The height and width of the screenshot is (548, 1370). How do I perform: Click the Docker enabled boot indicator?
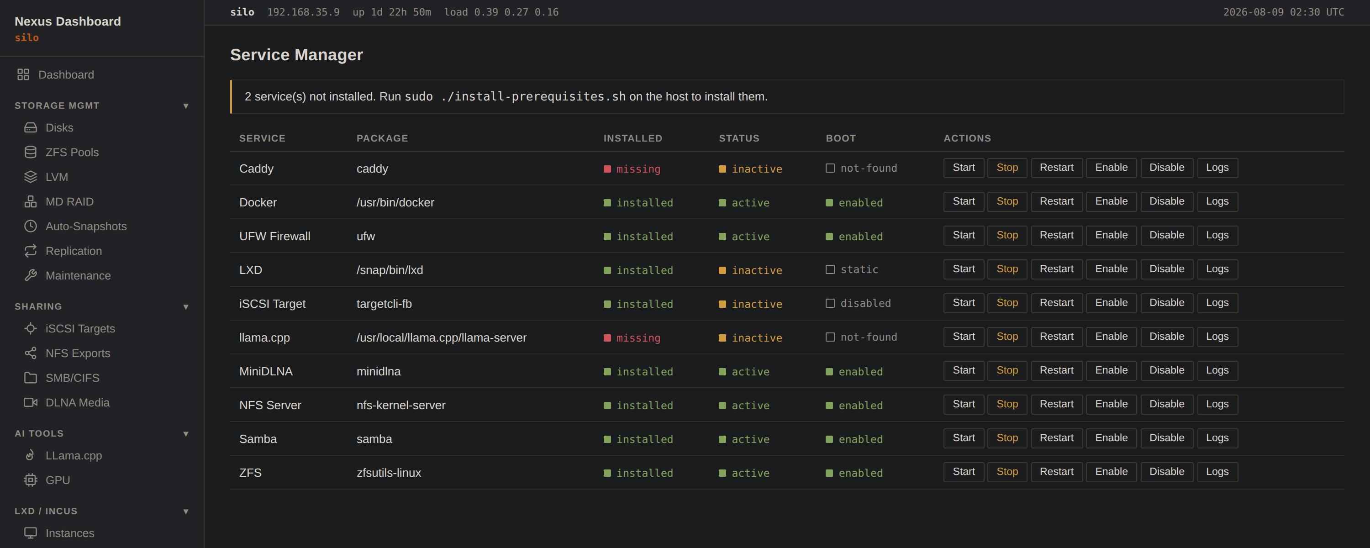(x=854, y=203)
